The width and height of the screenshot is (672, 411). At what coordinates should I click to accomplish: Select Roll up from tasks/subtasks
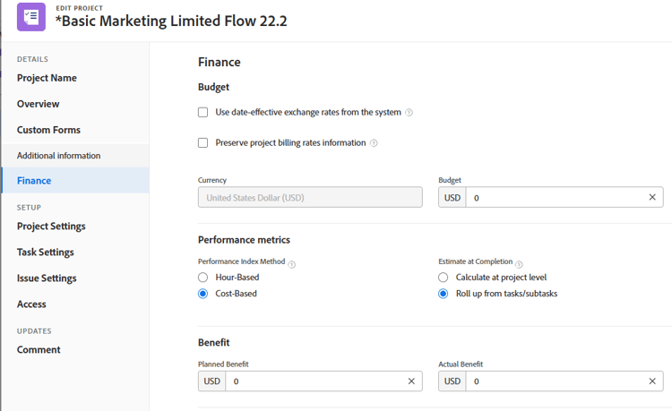(x=444, y=294)
